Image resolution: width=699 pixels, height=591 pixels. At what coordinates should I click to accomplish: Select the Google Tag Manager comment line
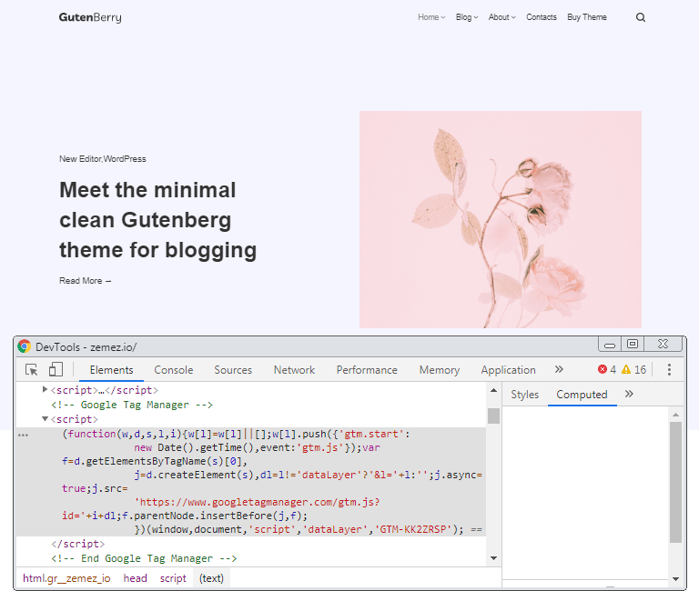[x=132, y=405]
